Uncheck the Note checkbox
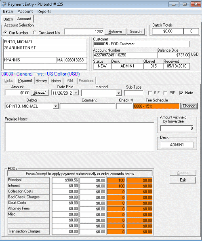 coord(181,93)
